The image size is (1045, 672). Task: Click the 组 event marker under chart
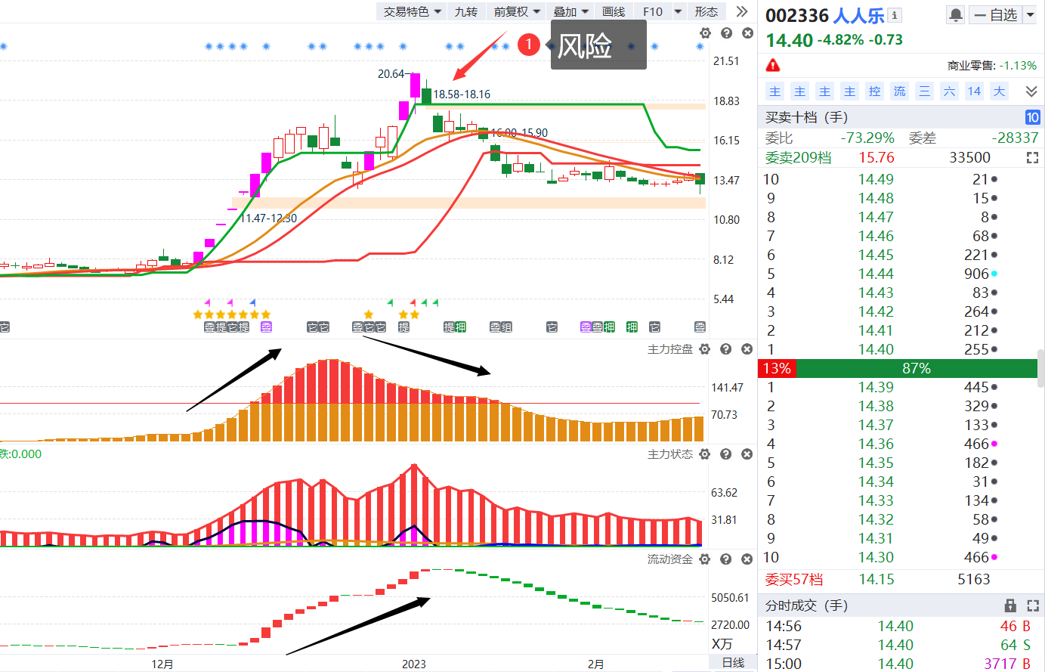pyautogui.click(x=505, y=327)
